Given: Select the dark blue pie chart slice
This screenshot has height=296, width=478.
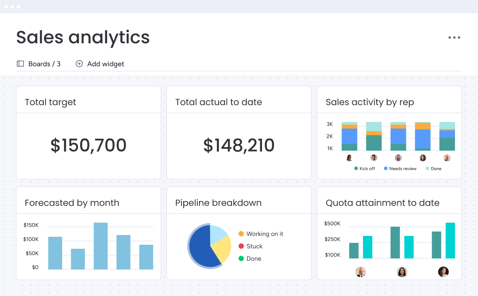Looking at the screenshot, I should click(x=201, y=248).
